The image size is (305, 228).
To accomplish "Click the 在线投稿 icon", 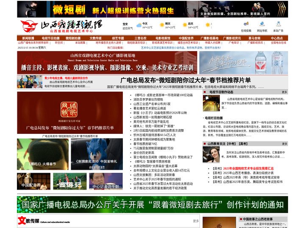I will tap(246, 24).
